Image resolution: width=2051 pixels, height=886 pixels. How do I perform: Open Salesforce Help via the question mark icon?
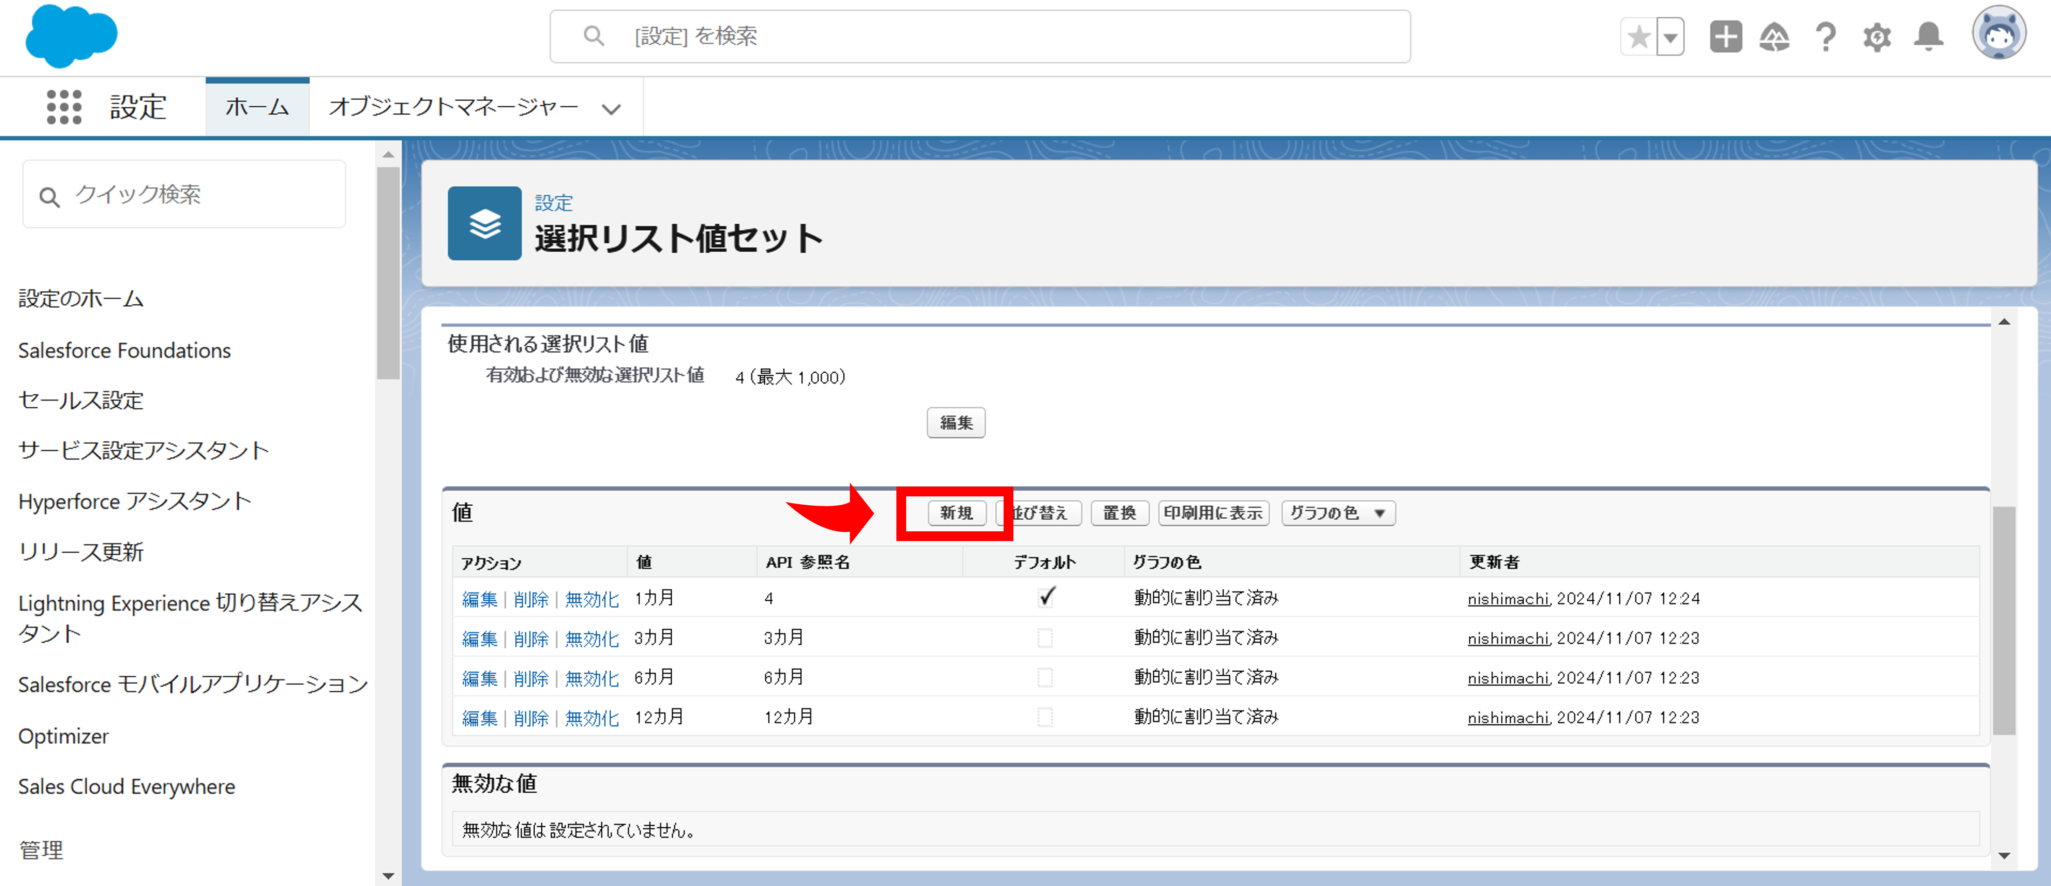pyautogui.click(x=1826, y=36)
